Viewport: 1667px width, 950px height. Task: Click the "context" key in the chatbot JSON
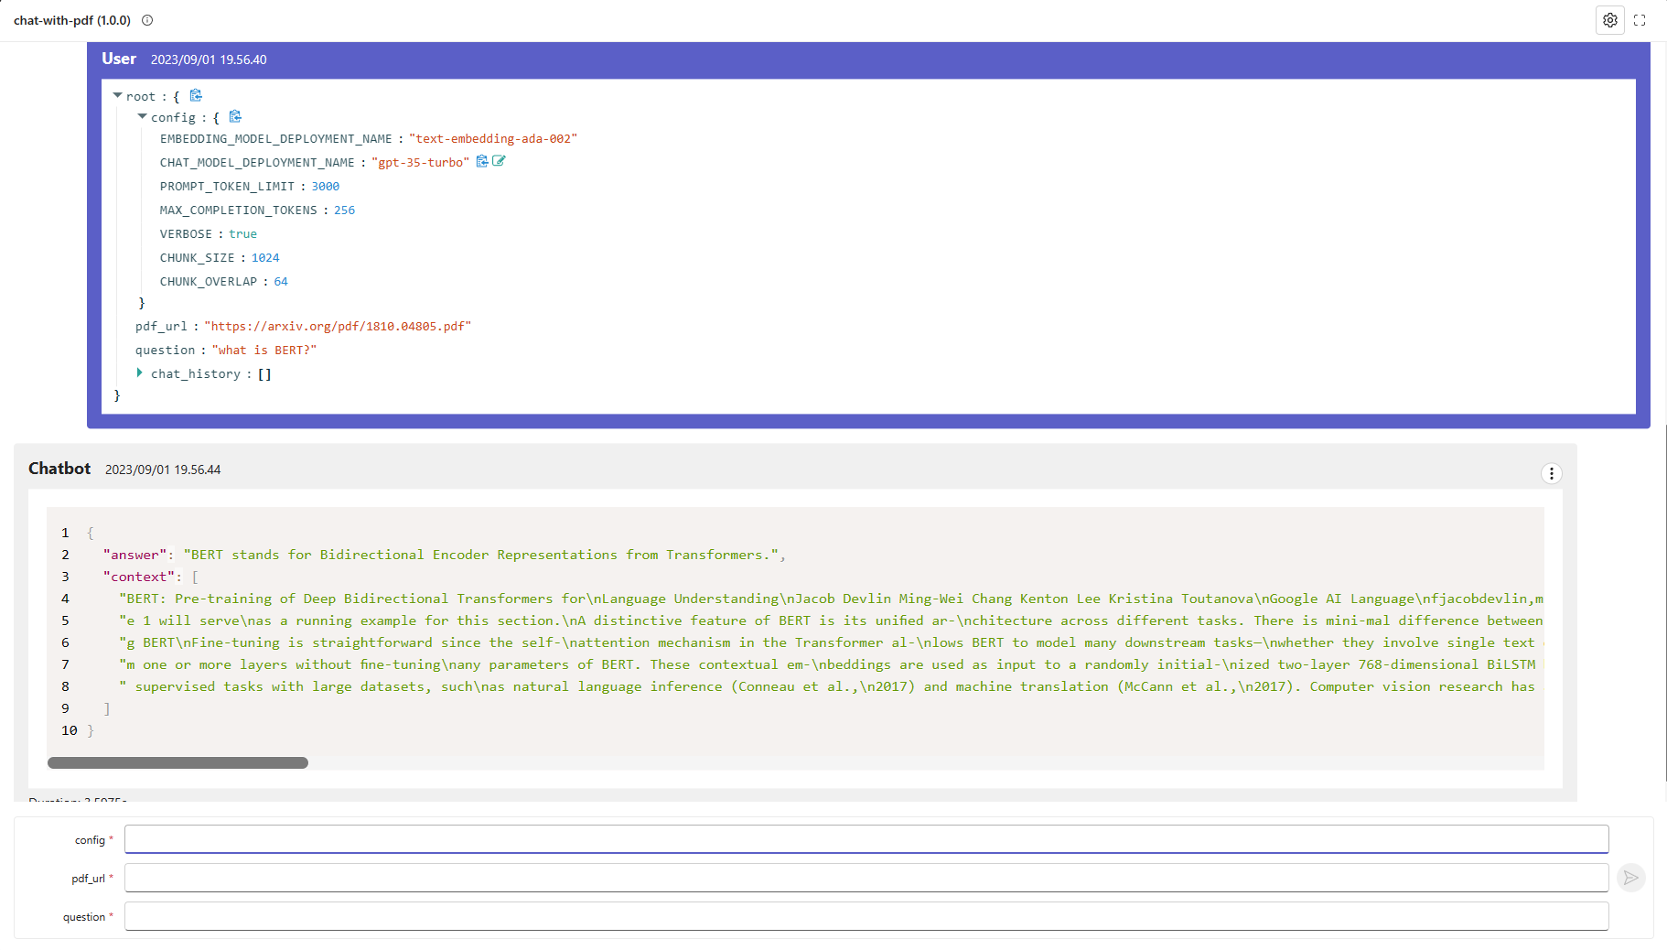pyautogui.click(x=140, y=577)
